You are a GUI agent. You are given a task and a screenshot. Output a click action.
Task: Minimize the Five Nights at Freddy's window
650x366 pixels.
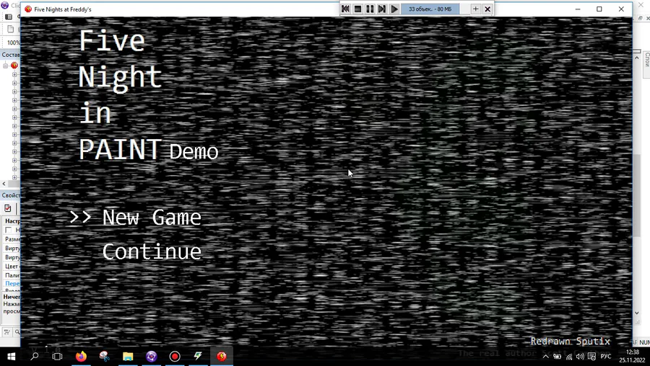[578, 9]
